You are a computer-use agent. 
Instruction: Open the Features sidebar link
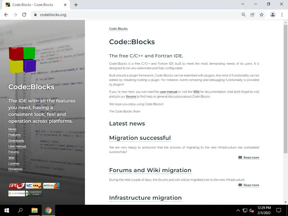[14, 135]
